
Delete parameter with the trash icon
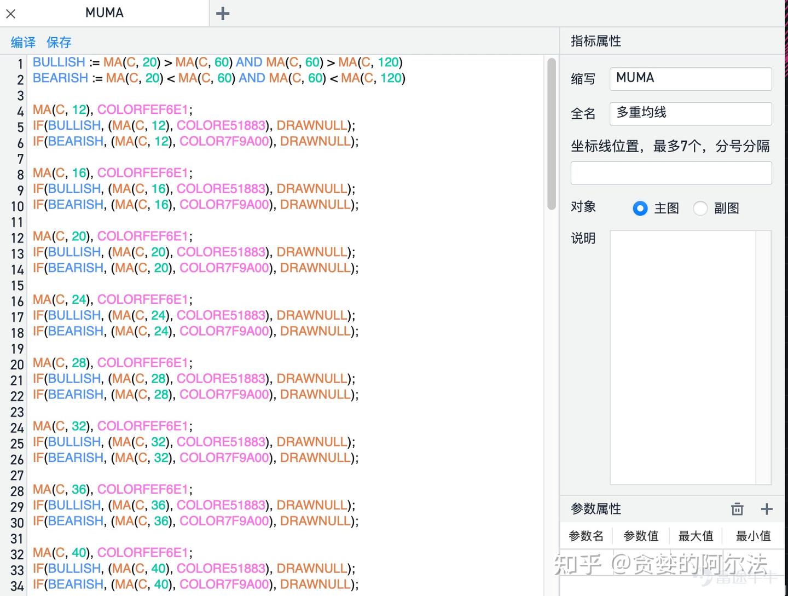tap(737, 509)
